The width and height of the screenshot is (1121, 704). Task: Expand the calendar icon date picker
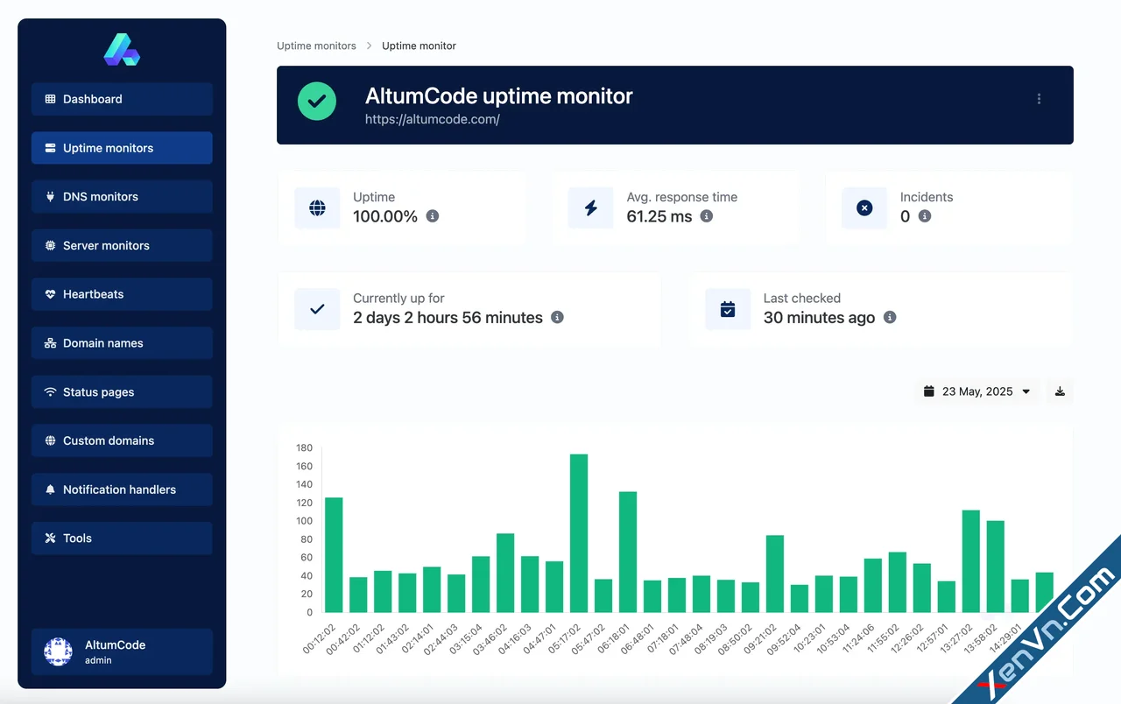pos(929,391)
